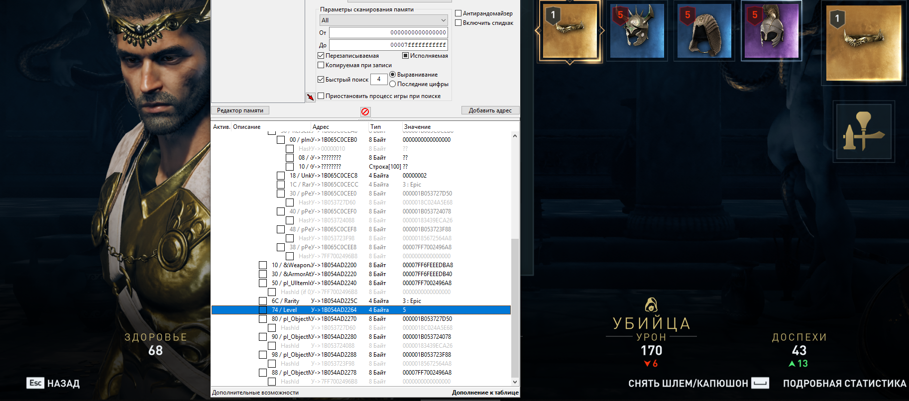Viewport: 909px width, 401px height.
Task: Click the red no-entry clear list icon
Action: [365, 111]
